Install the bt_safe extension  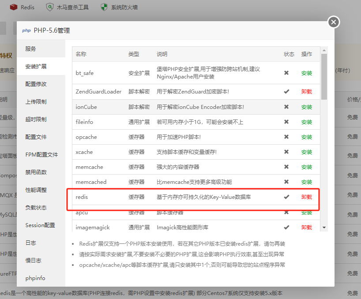click(x=307, y=73)
